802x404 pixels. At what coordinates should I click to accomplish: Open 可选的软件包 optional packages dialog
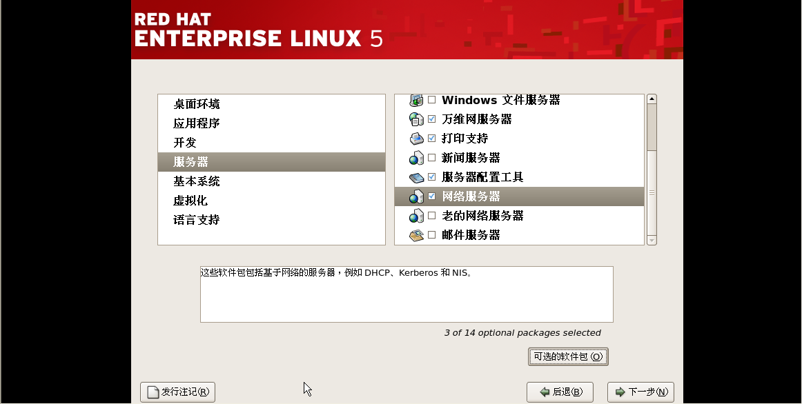[x=568, y=357]
